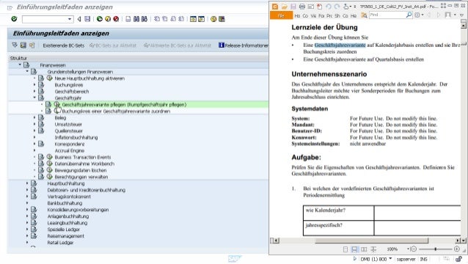
Task: Click the Create Shortcut icon in SAP toolbar
Action: [x=202, y=19]
